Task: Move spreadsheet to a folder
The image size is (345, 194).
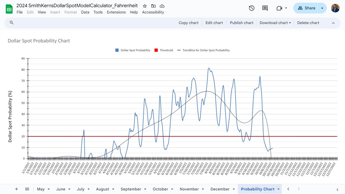Action: 153,5
